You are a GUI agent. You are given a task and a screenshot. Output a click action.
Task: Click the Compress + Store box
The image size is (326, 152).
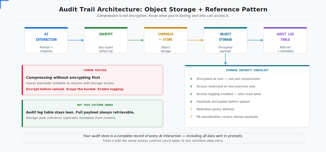(x=166, y=40)
